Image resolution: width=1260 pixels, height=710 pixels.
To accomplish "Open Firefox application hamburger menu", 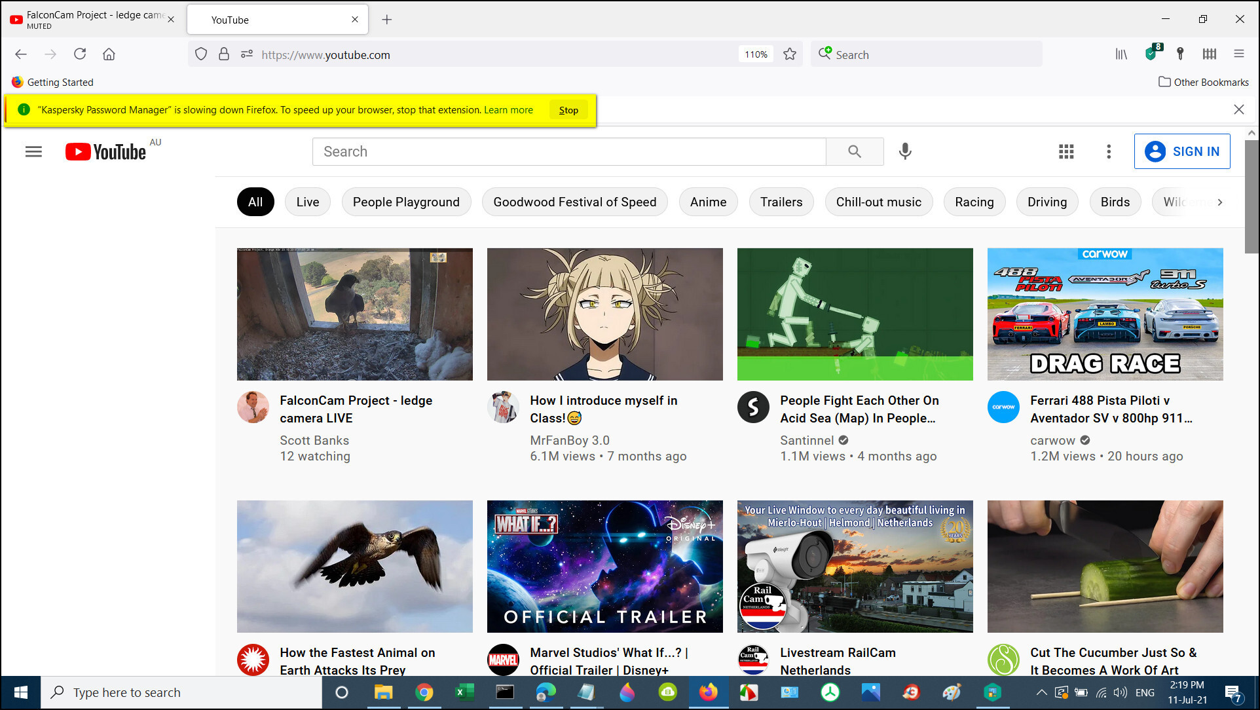I will [x=1238, y=54].
